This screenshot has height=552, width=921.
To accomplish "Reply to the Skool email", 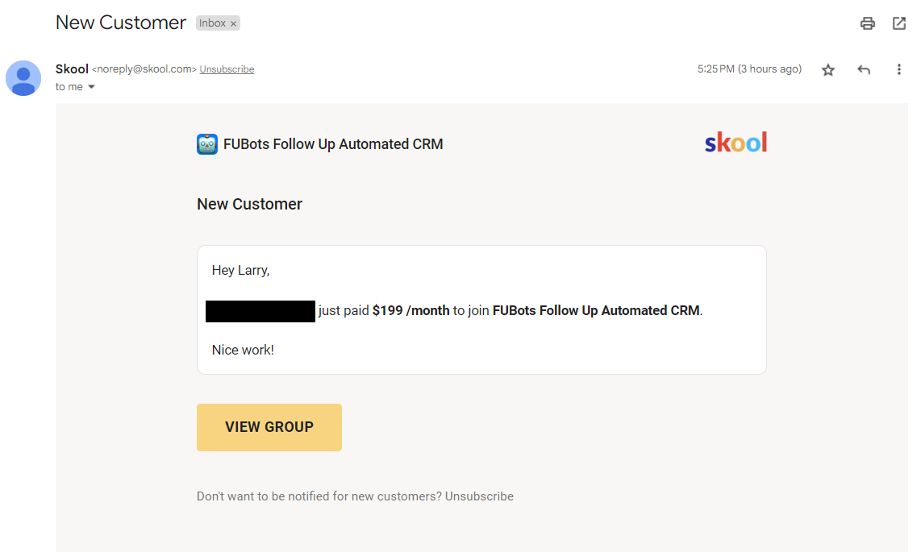I will point(863,70).
